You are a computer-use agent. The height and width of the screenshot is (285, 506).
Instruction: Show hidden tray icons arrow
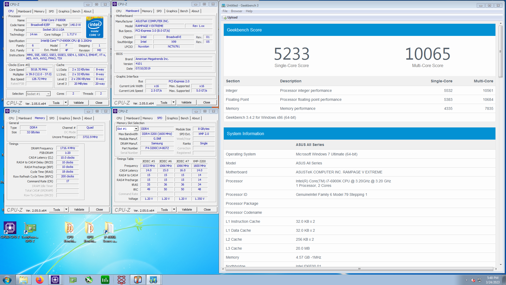(466, 280)
